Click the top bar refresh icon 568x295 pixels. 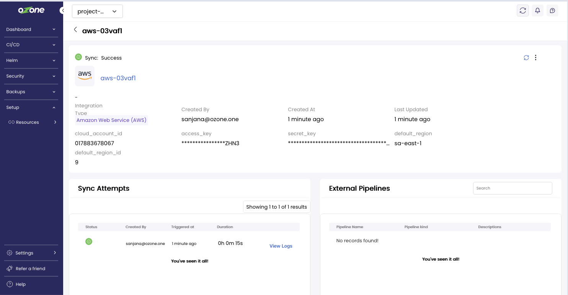tap(523, 11)
